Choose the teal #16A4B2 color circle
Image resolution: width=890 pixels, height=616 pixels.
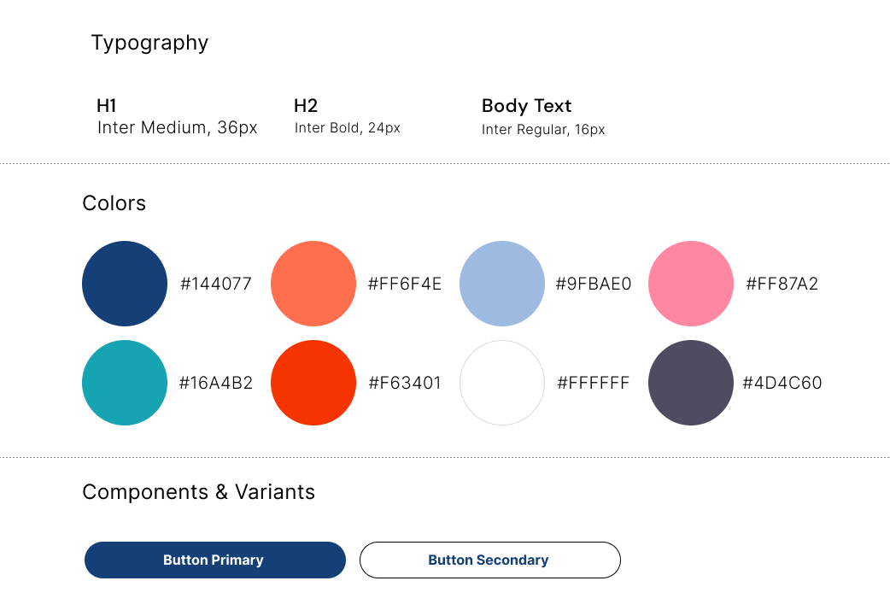[x=125, y=383]
